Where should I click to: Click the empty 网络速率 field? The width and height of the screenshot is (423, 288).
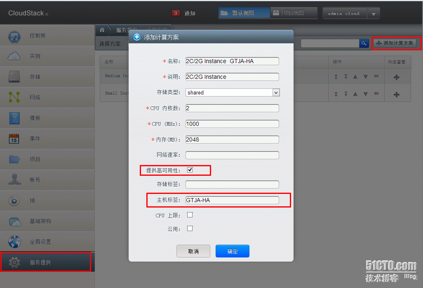click(232, 155)
